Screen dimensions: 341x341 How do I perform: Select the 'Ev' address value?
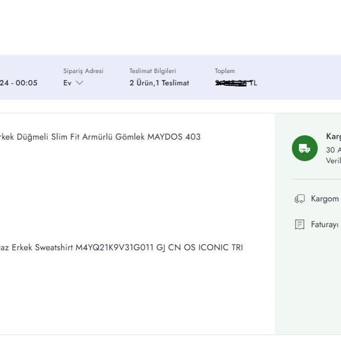click(x=67, y=83)
